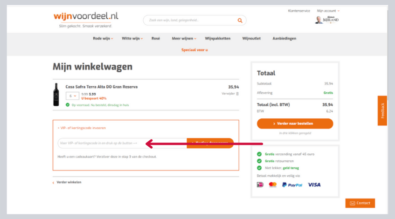This screenshot has width=395, height=219.
Task: Click the search magnifier icon
Action: tap(240, 21)
